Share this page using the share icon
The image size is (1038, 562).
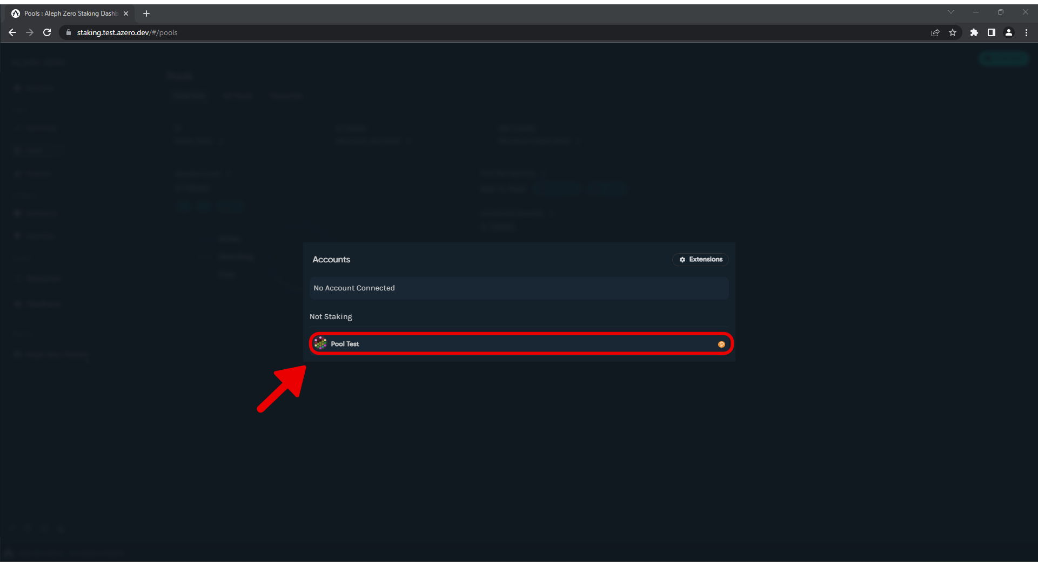(x=935, y=32)
